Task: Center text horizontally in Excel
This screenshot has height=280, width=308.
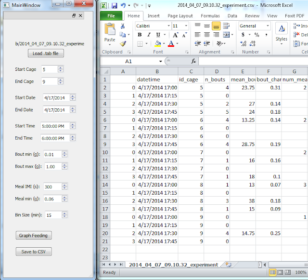Action: tap(206, 35)
